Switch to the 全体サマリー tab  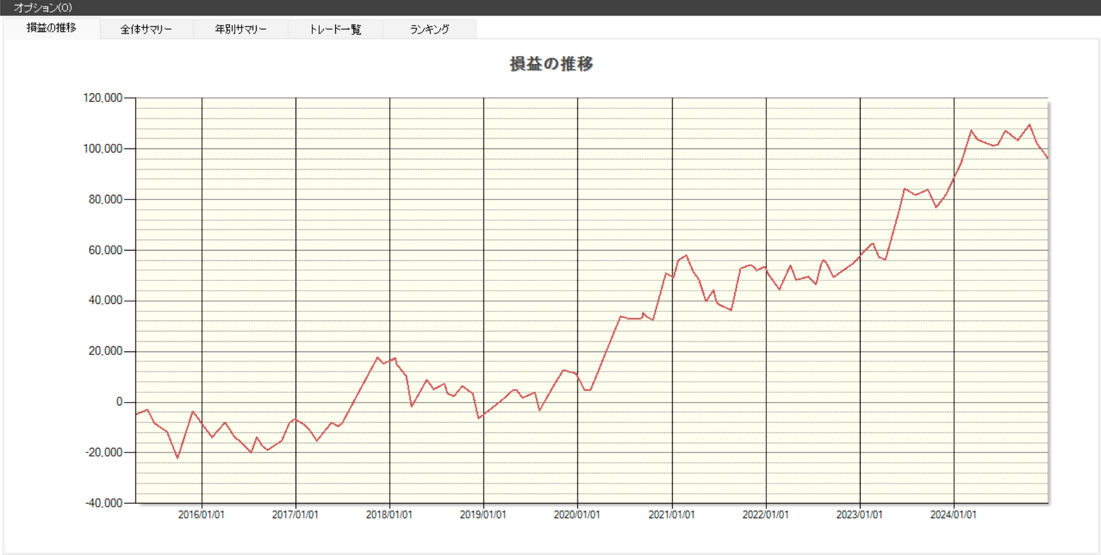click(146, 29)
